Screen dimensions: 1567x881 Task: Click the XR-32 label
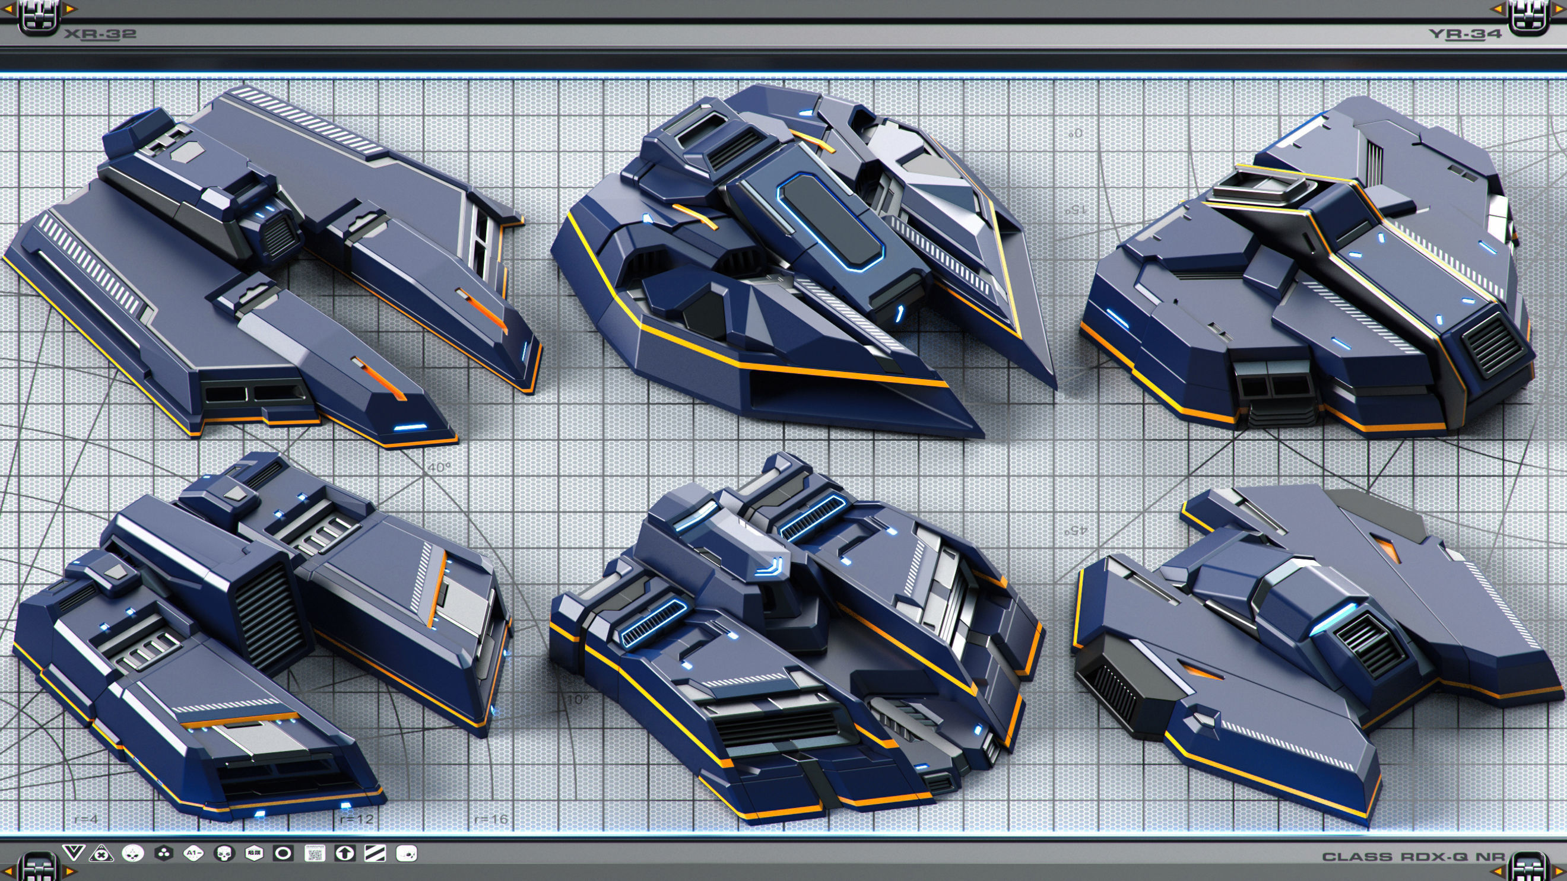point(100,34)
